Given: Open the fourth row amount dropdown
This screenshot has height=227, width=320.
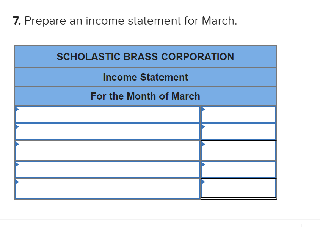Looking at the screenshot, I should (203, 165).
